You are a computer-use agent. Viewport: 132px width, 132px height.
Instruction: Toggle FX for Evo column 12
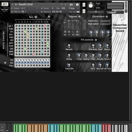tap(48, 60)
